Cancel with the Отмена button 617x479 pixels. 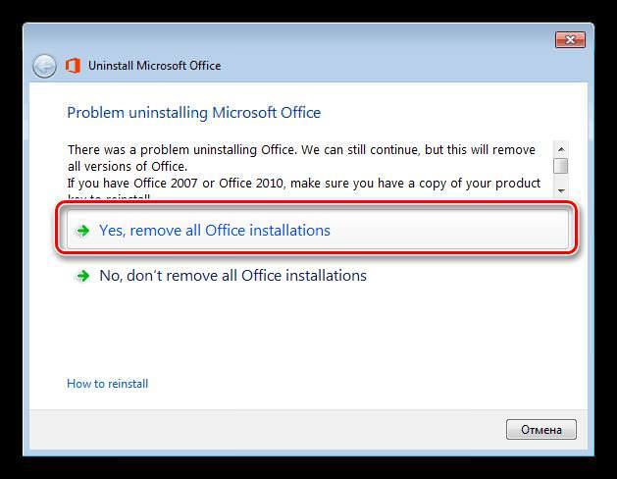[x=541, y=429]
